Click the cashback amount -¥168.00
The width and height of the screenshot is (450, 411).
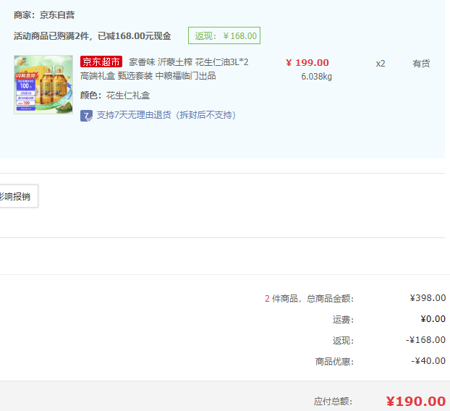pyautogui.click(x=425, y=340)
